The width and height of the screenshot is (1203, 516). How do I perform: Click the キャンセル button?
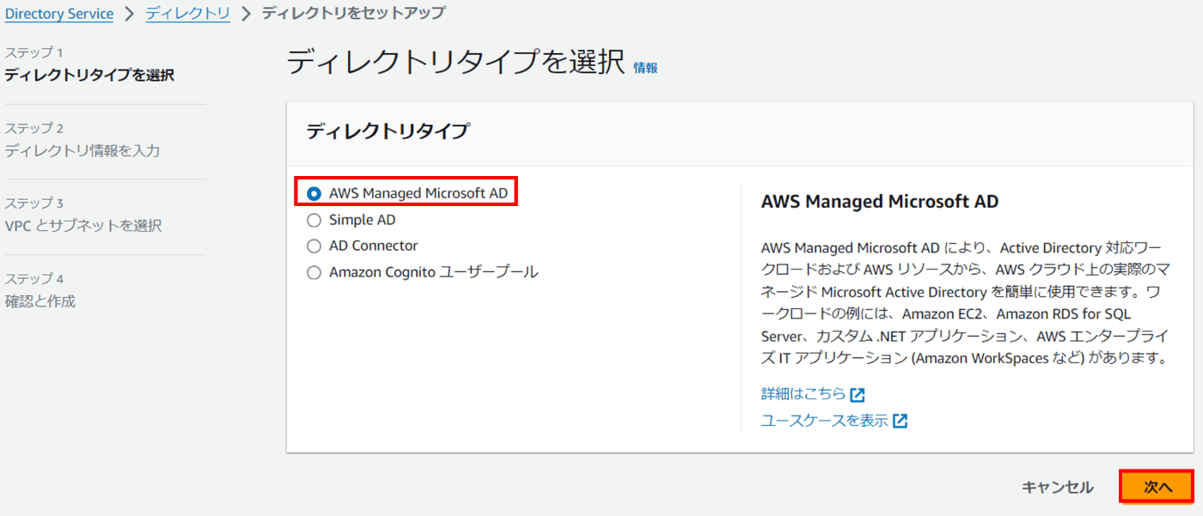click(1057, 487)
